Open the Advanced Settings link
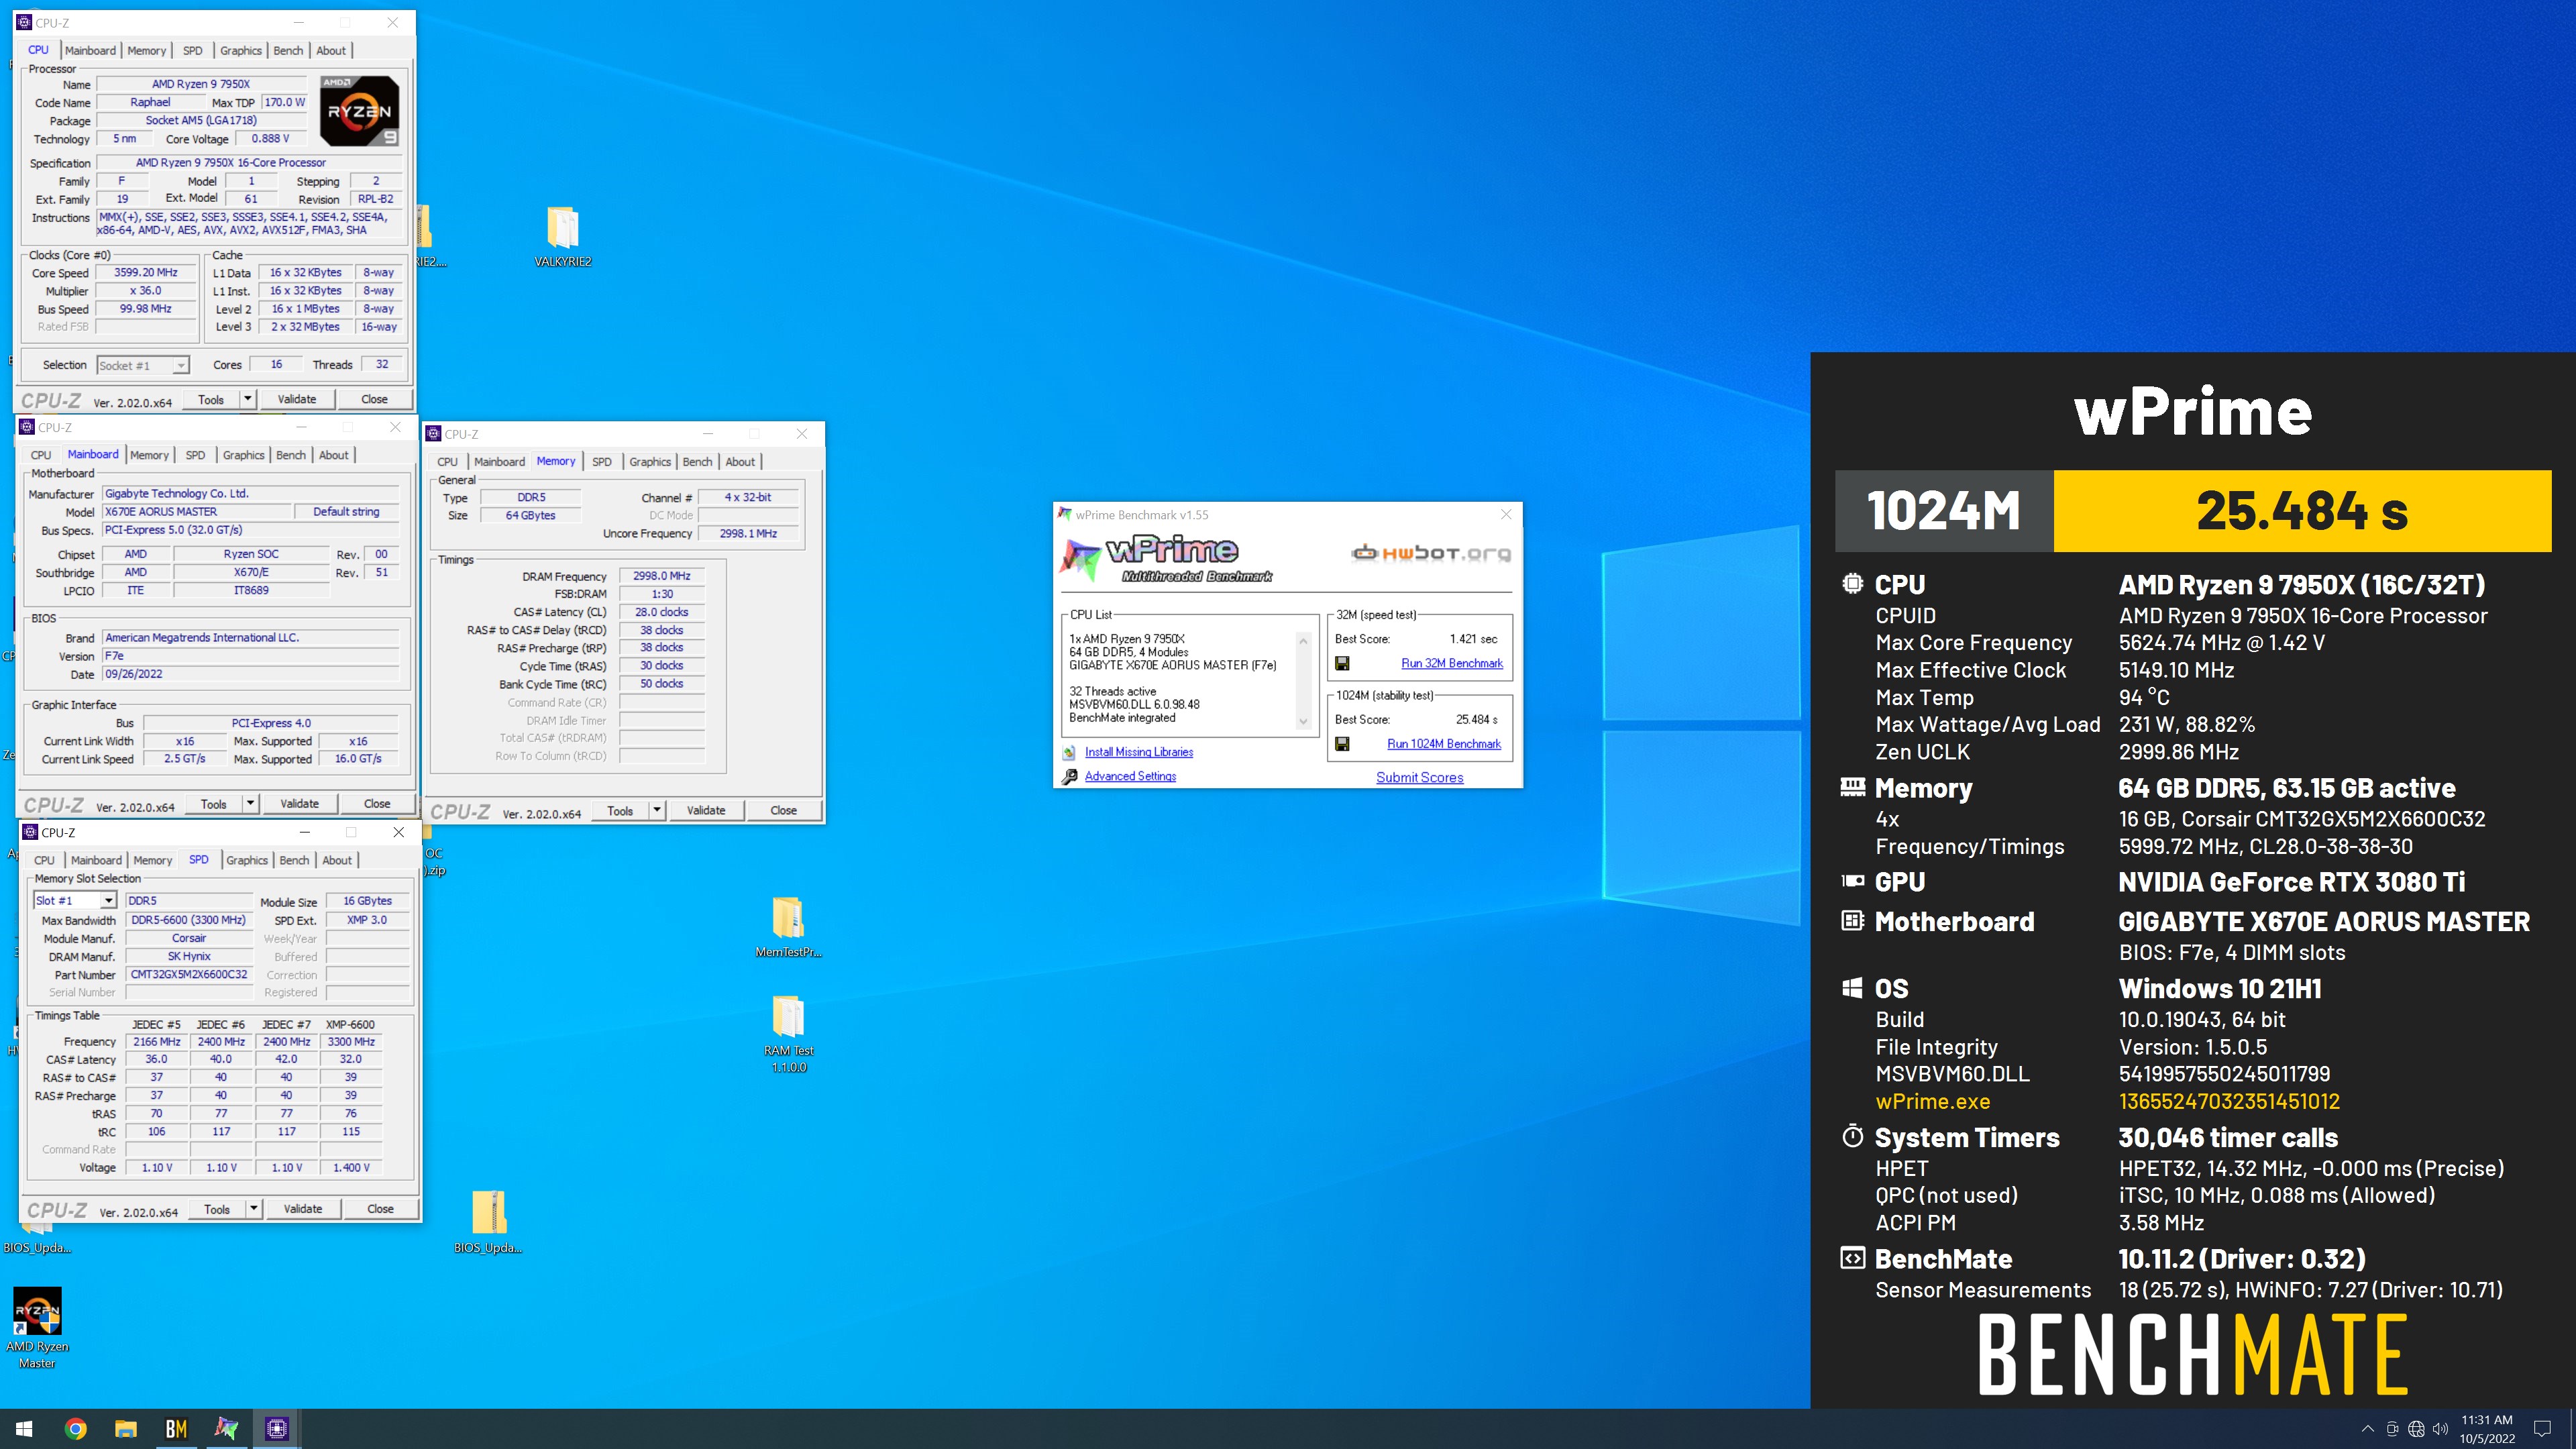2576x1449 pixels. (x=1130, y=777)
